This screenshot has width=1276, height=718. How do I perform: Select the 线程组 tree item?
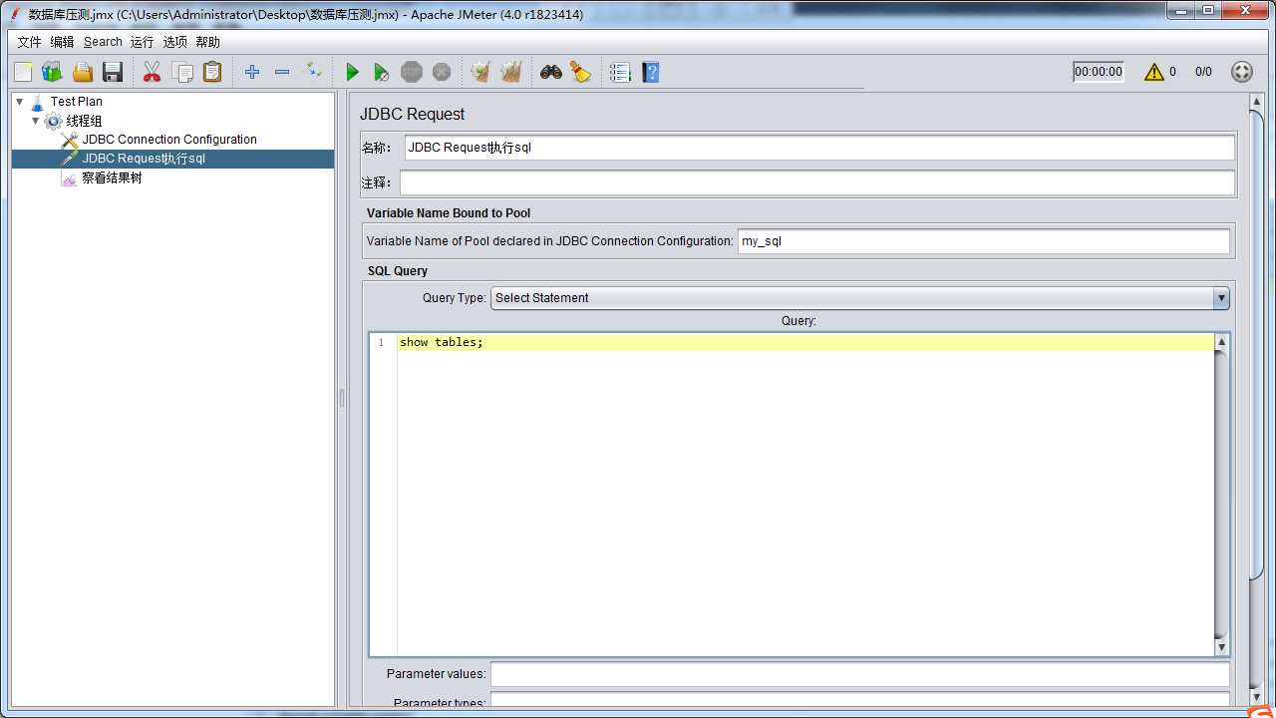point(84,121)
